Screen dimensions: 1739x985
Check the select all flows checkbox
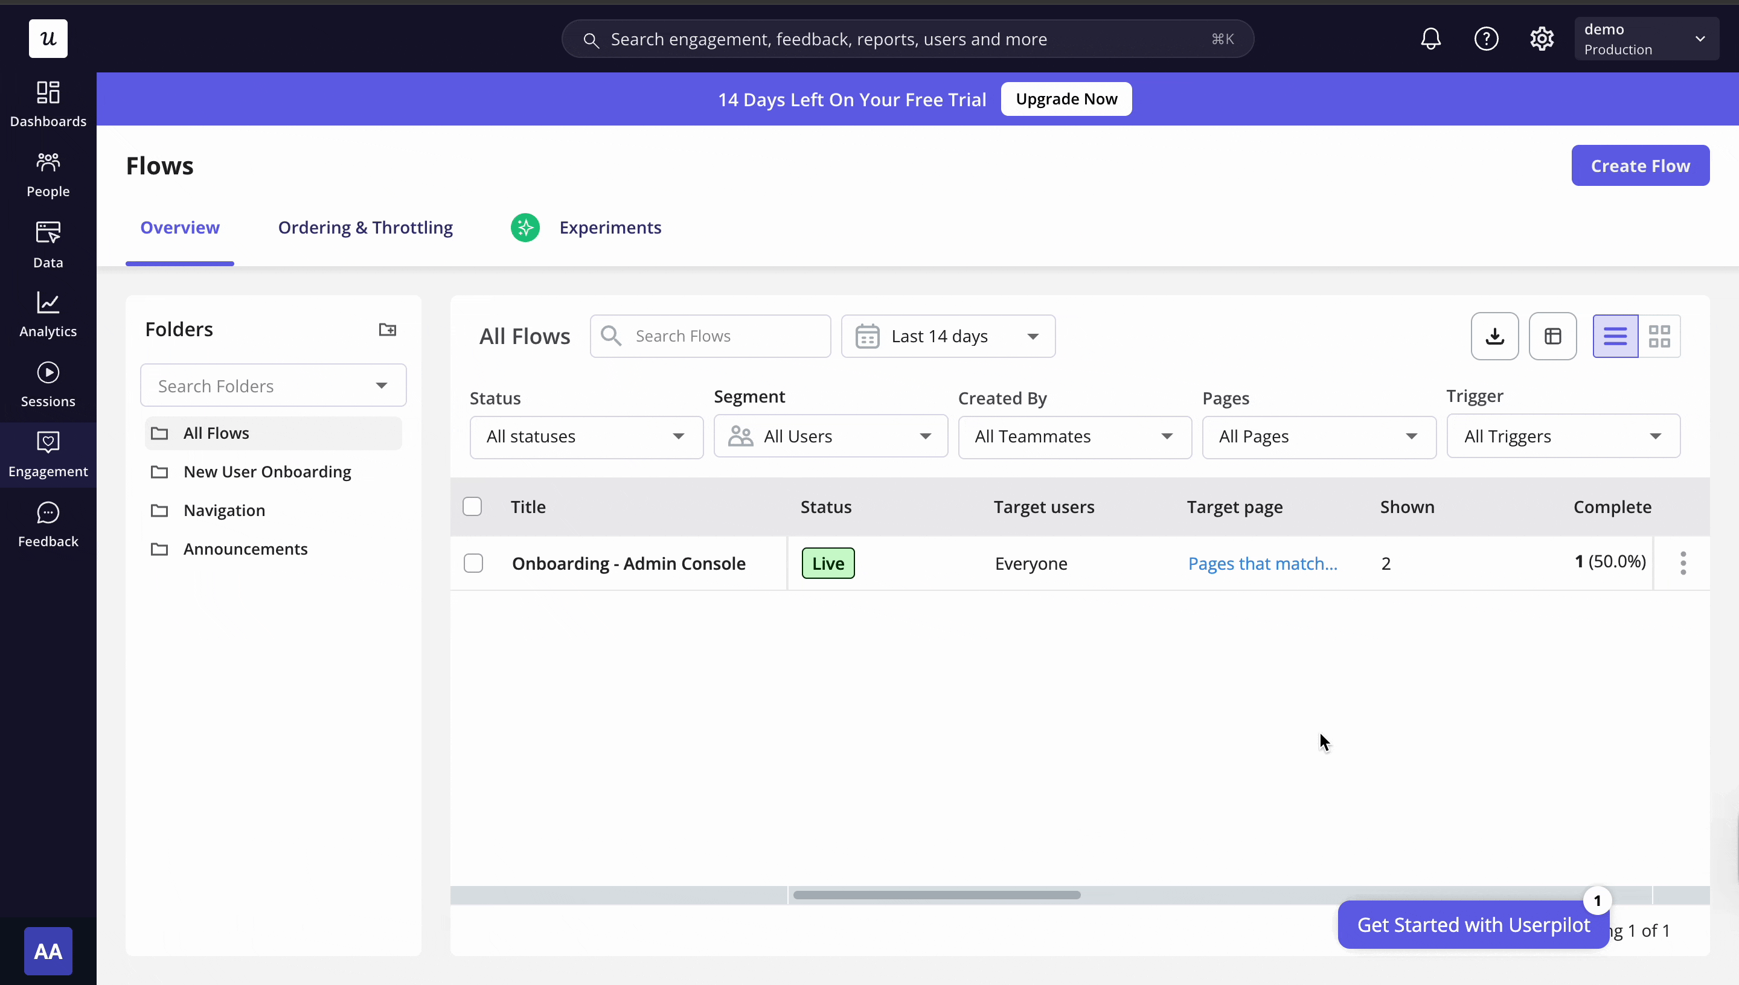tap(472, 507)
